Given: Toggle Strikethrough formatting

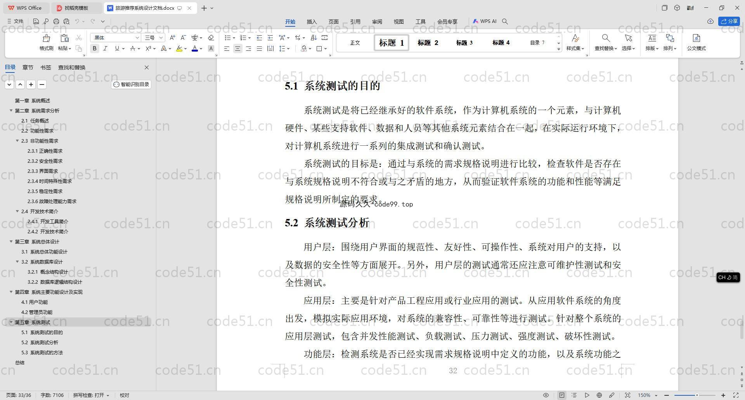Looking at the screenshot, I should 133,48.
